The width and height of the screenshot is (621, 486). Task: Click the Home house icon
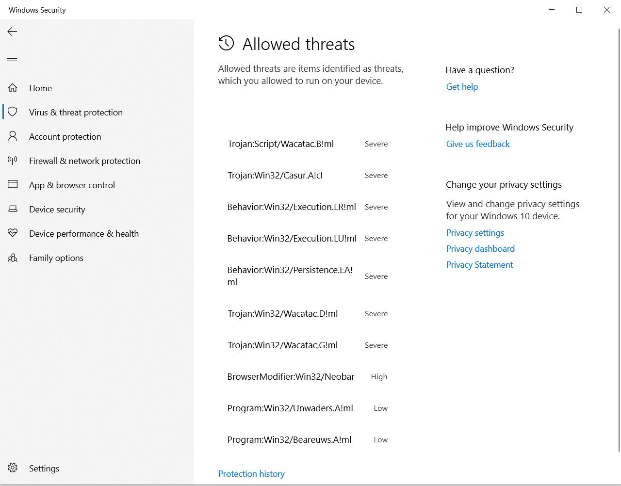click(x=13, y=88)
